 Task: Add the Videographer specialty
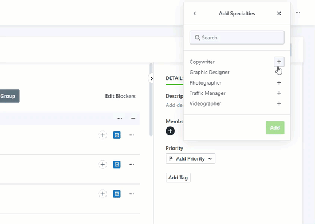point(279,103)
